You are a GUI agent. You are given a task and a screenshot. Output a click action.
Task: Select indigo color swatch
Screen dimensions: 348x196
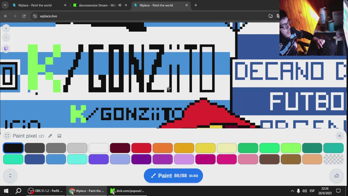(x=99, y=159)
